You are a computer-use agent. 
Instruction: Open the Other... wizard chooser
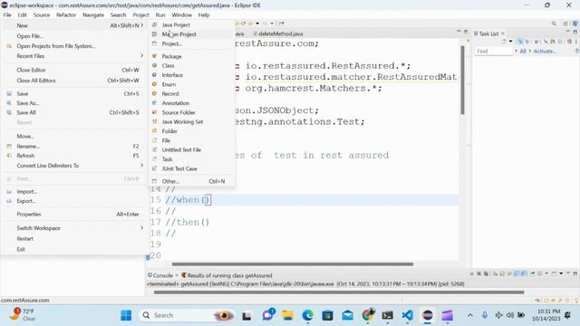click(170, 181)
